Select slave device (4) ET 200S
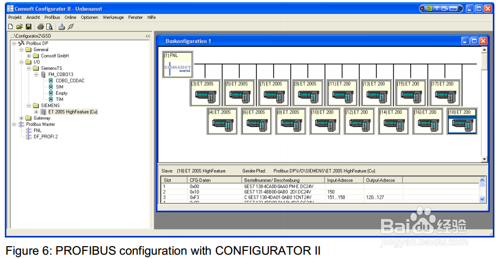Screen dimensions: 496x259 click(223, 122)
